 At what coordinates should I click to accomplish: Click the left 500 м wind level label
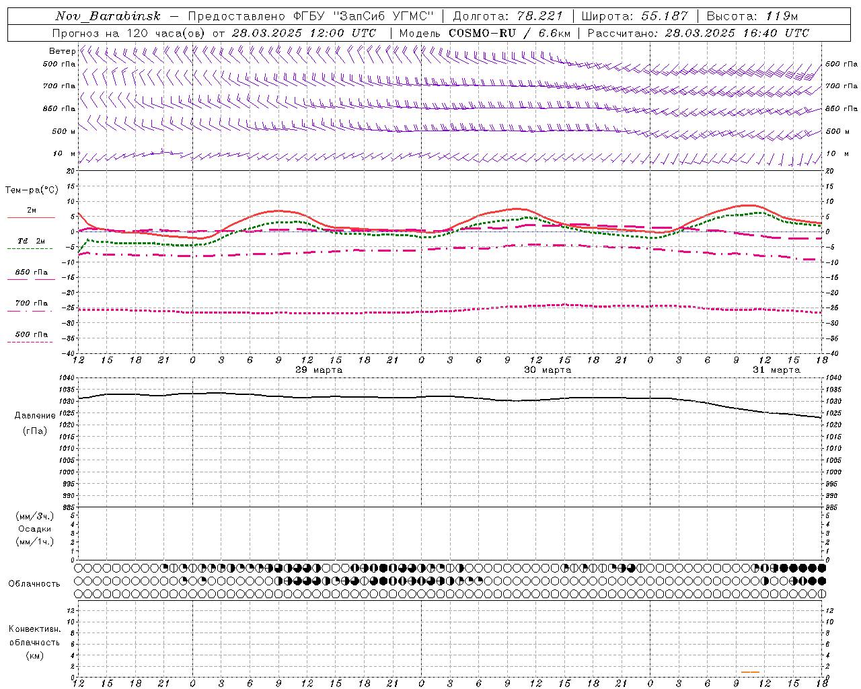click(64, 132)
